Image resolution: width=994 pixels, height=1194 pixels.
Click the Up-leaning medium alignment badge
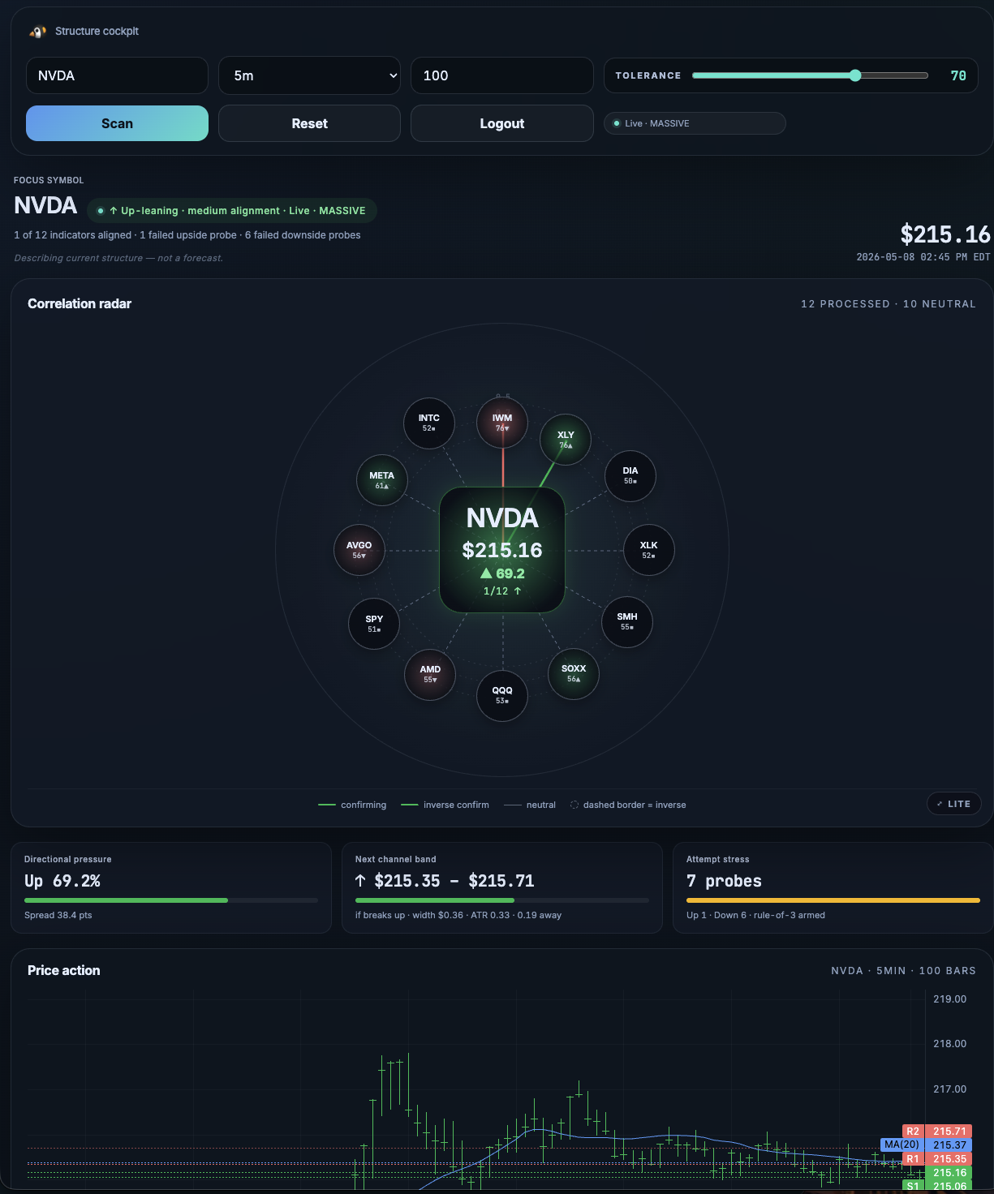click(232, 210)
